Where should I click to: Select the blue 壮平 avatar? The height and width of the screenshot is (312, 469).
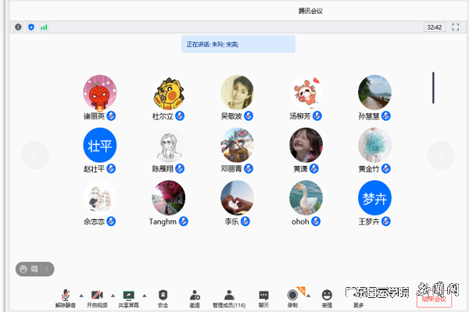click(100, 145)
